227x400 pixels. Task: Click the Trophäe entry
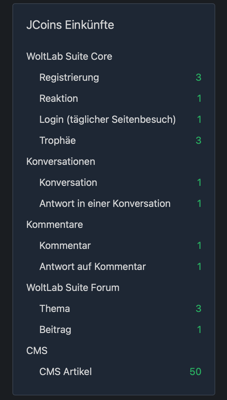(x=57, y=140)
